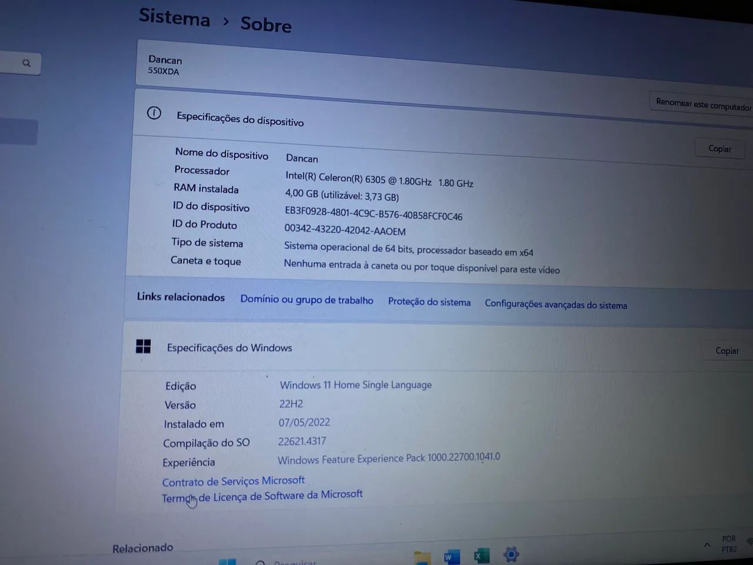The width and height of the screenshot is (753, 565).
Task: Select the RAM value 4,00 GB
Action: pyautogui.click(x=342, y=195)
